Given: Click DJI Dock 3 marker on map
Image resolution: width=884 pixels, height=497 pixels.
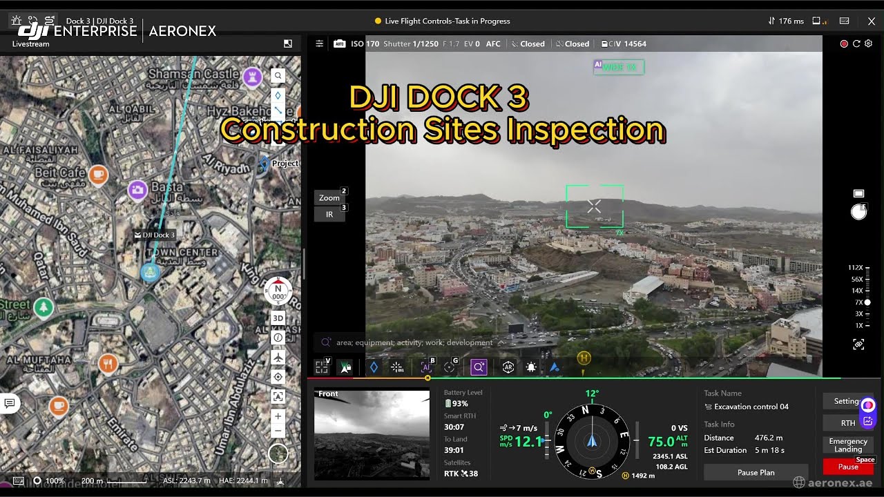Looking at the screenshot, I should [x=150, y=273].
